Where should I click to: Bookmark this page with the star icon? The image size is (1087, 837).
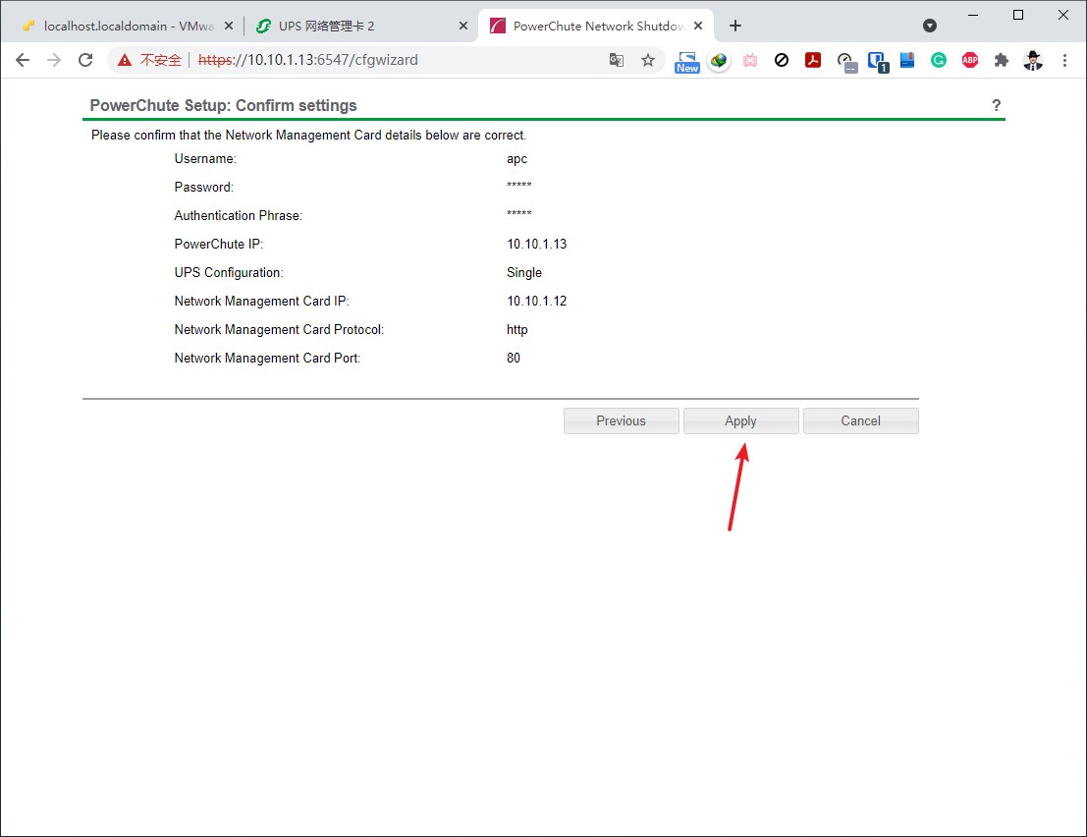648,60
